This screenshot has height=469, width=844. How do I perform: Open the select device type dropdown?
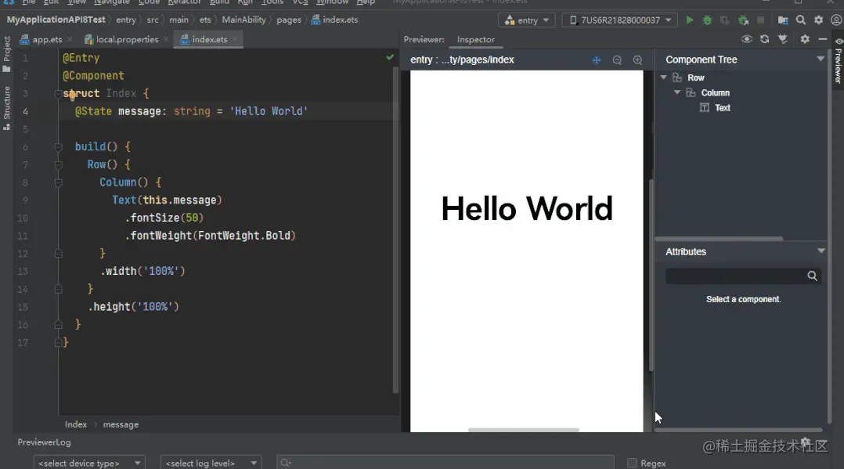coord(88,463)
